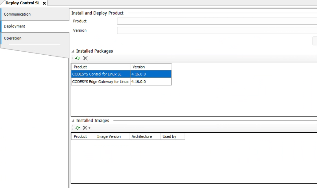The height and width of the screenshot is (188, 317).
Task: Sort packages by Version column header
Action: (x=151, y=67)
